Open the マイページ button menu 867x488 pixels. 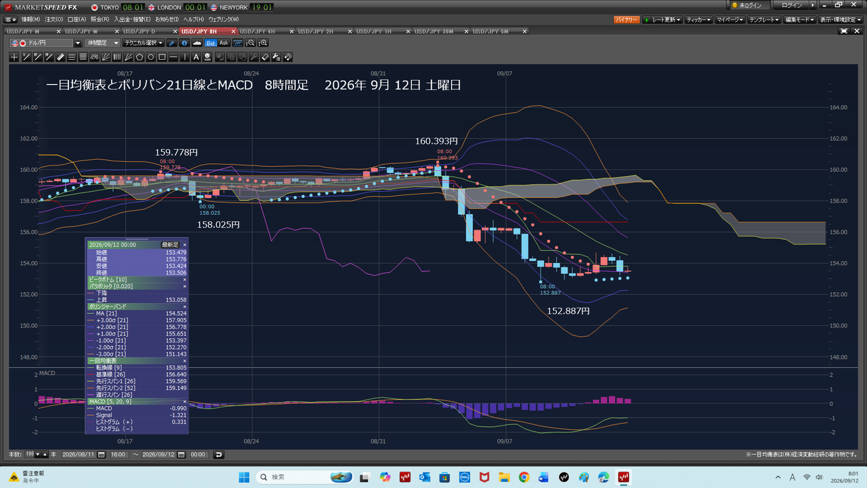[730, 20]
